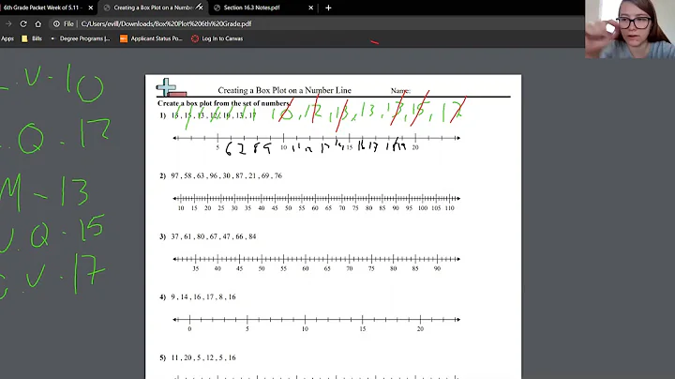675x379 pixels.
Task: Click the worksheet title Creating a Box Plot on a Number Line
Action: (x=284, y=90)
